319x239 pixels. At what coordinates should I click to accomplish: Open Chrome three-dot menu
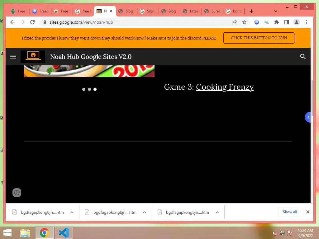pos(307,22)
